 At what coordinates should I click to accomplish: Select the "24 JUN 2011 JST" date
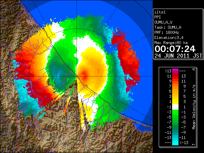[x=178, y=56]
